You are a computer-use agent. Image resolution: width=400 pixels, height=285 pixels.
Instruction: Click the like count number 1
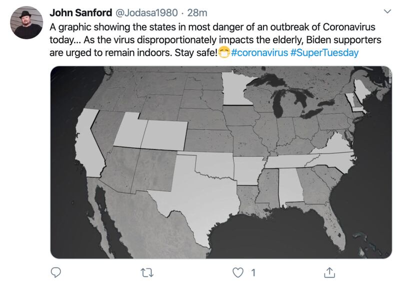point(253,272)
